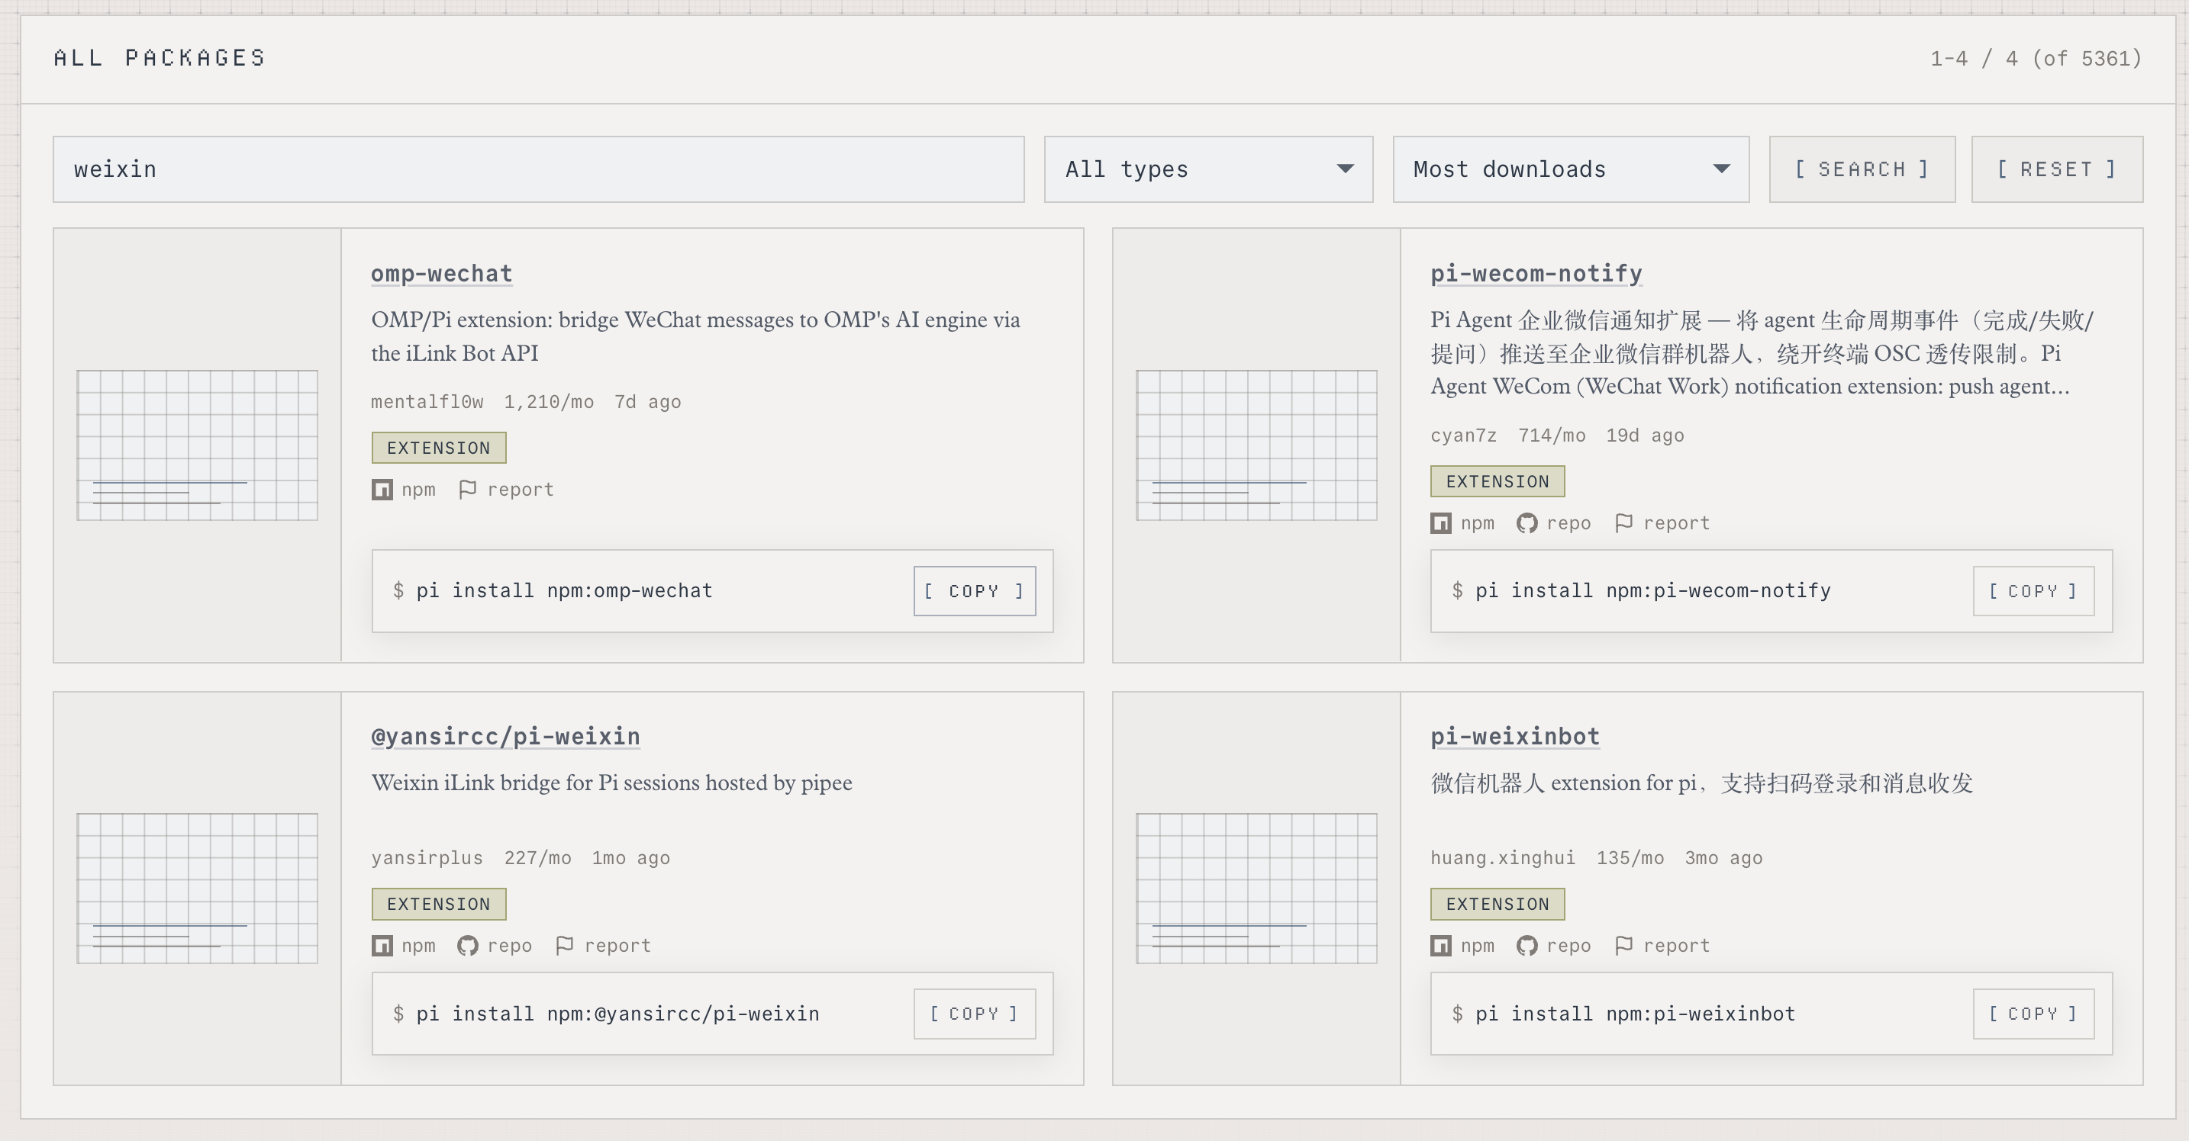Image resolution: width=2189 pixels, height=1141 pixels.
Task: Click the ALL PACKAGES heading
Action: point(160,58)
